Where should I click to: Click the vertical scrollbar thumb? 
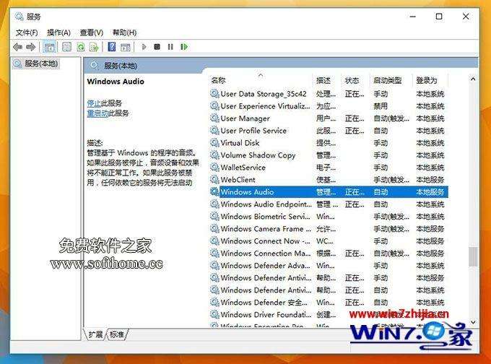coord(473,256)
